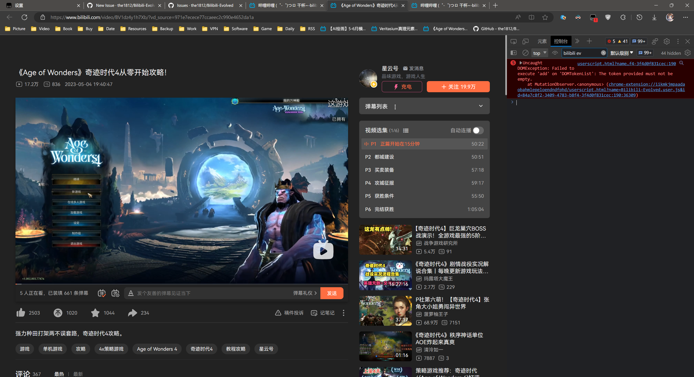The width and height of the screenshot is (694, 377).
Task: Toggle danmaku display with the 弹 TV icon
Action: pyautogui.click(x=102, y=293)
